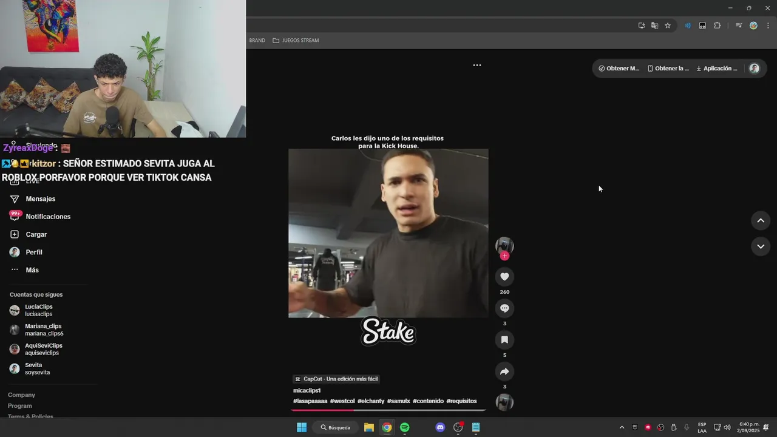
Task: Click the translate page icon
Action: [x=654, y=25]
